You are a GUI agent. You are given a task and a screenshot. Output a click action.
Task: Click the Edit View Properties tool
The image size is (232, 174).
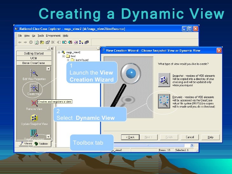[34, 75]
